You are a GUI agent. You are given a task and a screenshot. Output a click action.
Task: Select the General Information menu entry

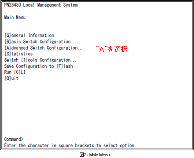(x=29, y=36)
